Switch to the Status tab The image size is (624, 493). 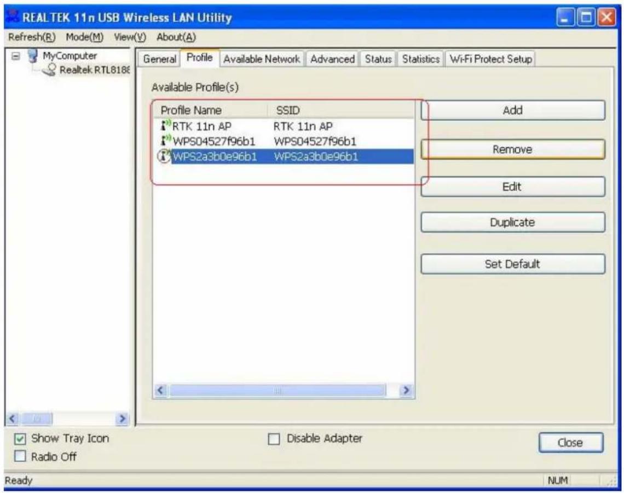click(x=378, y=59)
